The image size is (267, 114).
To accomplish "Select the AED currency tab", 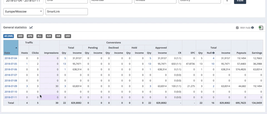I will [x=20, y=36].
